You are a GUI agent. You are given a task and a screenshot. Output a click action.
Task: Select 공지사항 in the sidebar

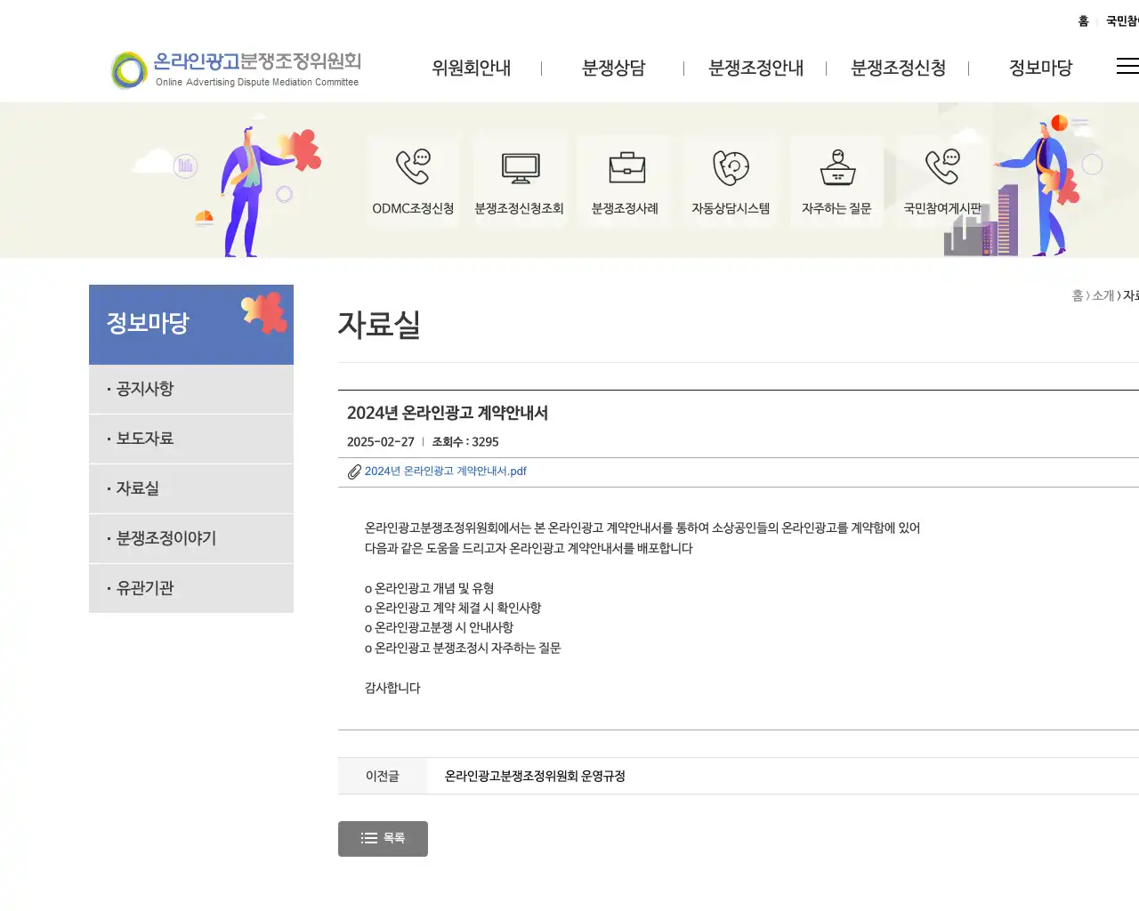coord(145,389)
